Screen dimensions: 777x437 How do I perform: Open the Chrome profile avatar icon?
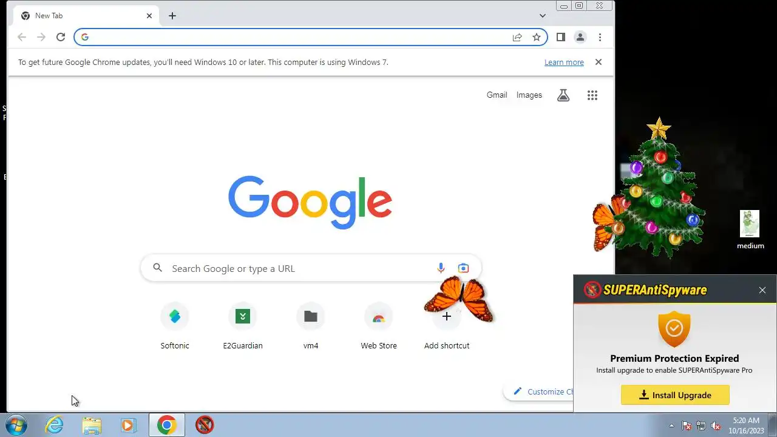point(580,37)
